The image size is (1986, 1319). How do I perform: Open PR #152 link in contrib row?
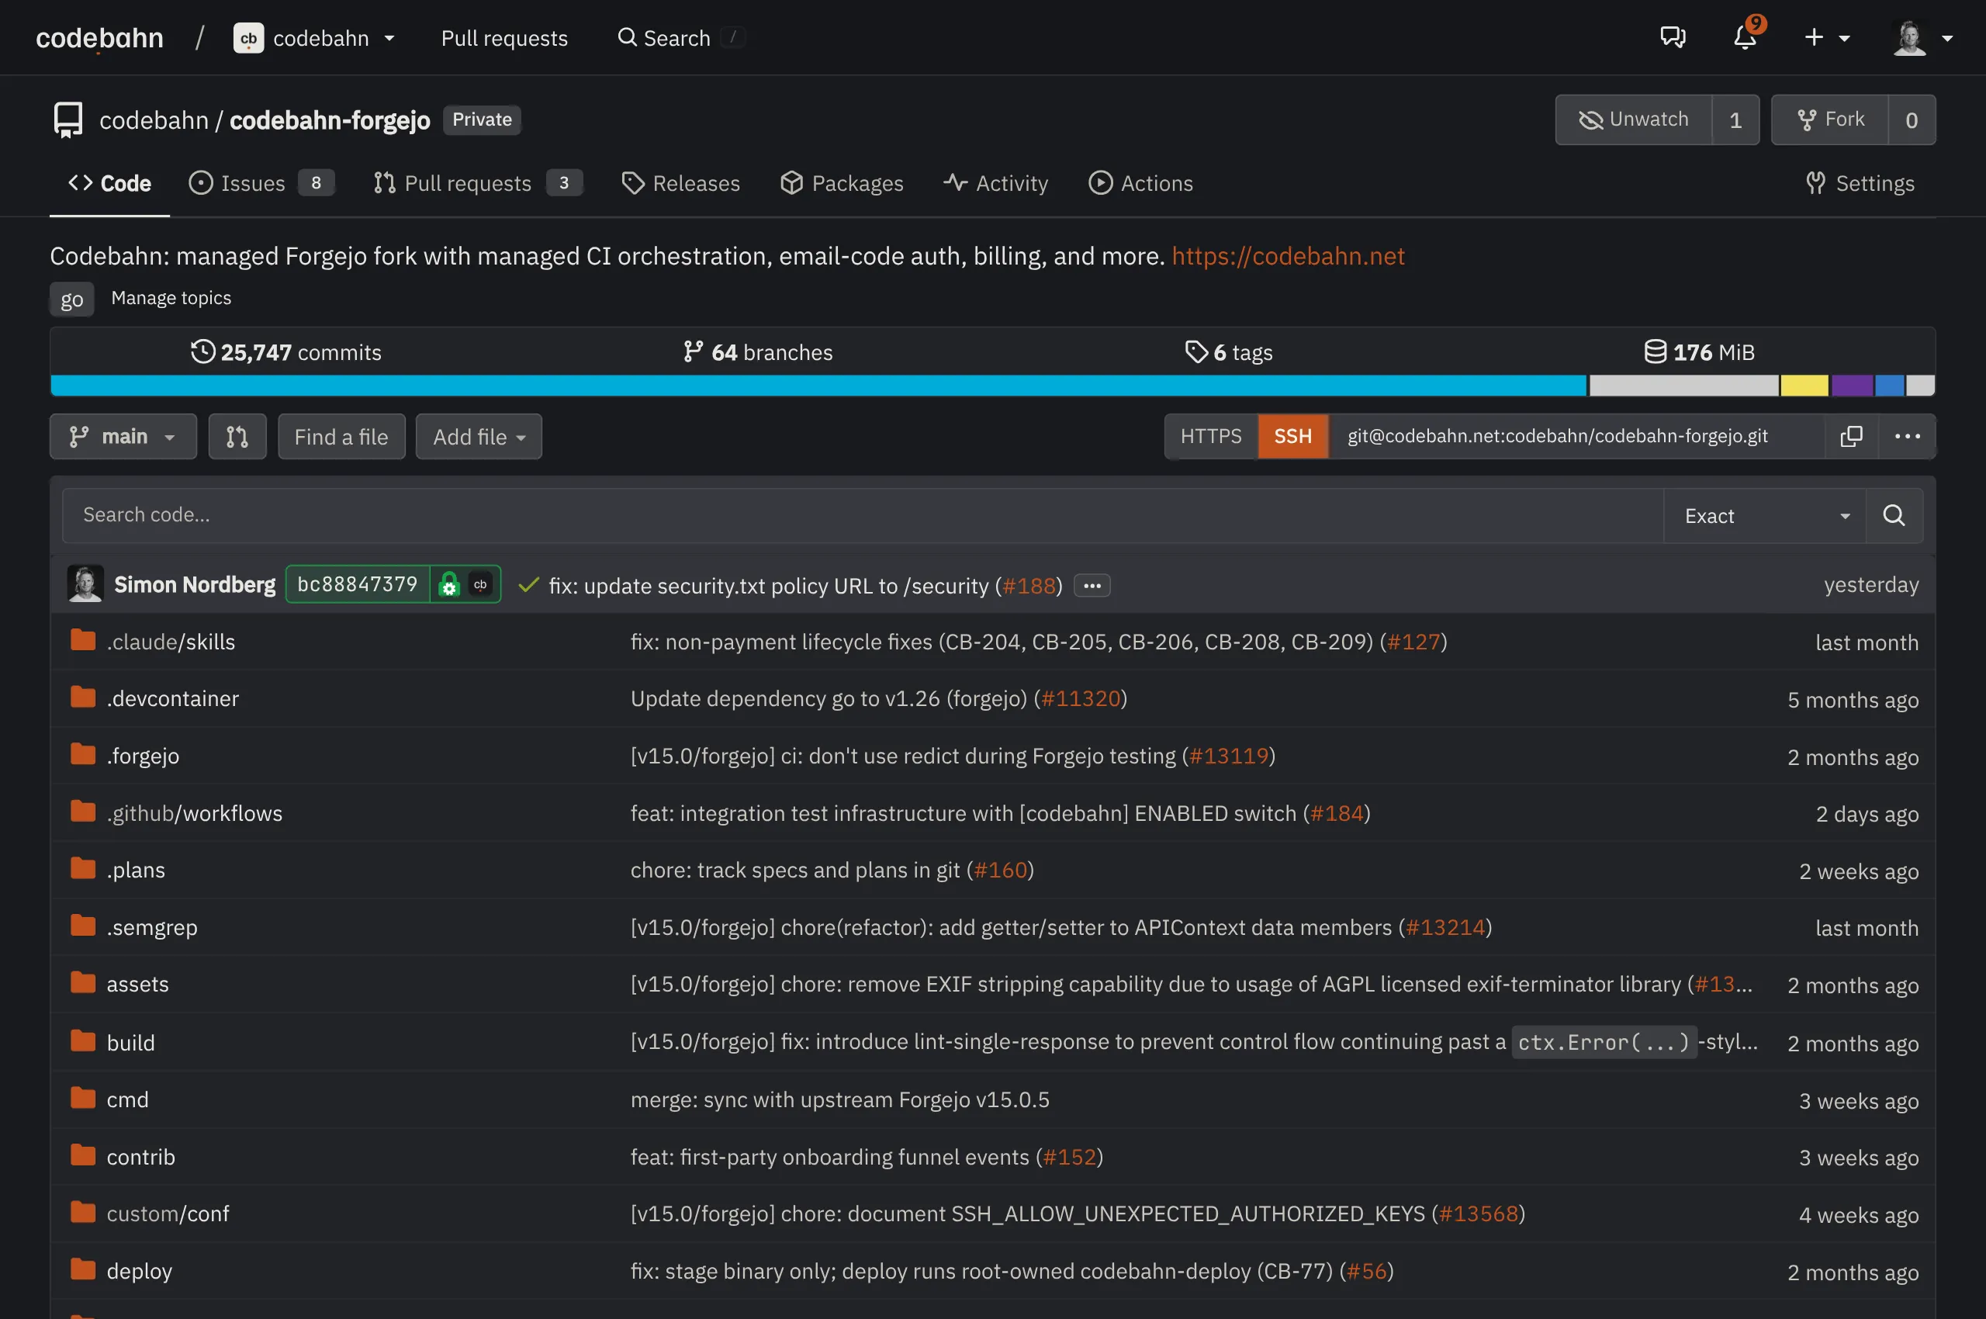pyautogui.click(x=1070, y=1157)
